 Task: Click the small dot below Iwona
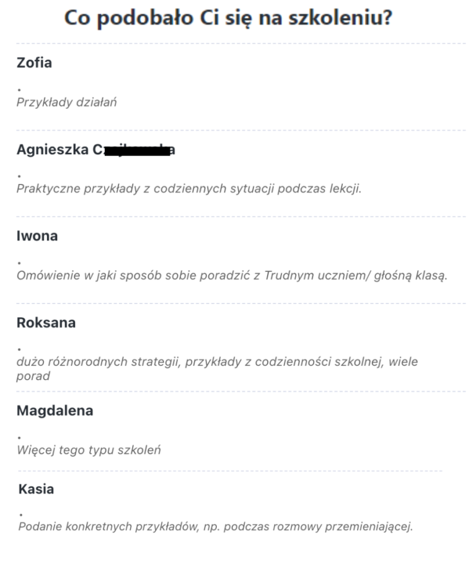(x=19, y=263)
